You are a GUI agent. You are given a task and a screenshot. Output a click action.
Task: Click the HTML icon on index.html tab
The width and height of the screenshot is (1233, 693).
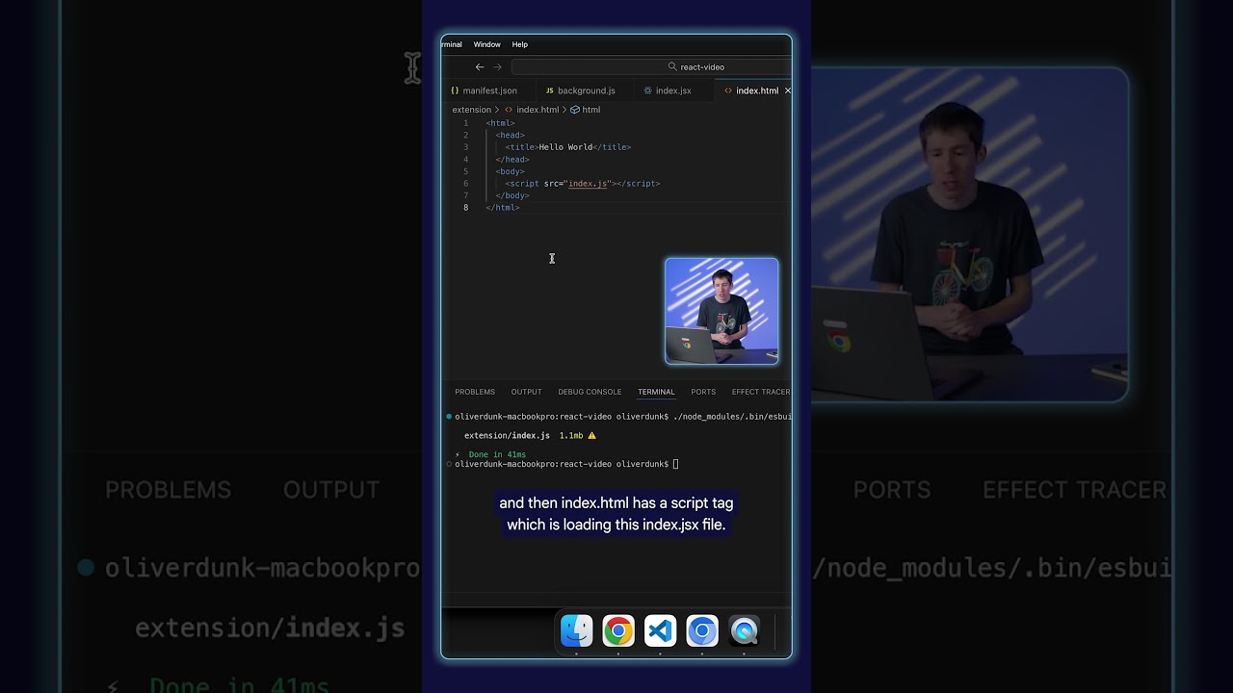[x=728, y=90]
